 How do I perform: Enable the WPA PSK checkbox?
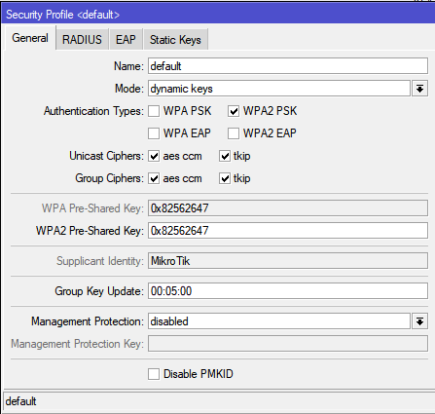coord(154,111)
